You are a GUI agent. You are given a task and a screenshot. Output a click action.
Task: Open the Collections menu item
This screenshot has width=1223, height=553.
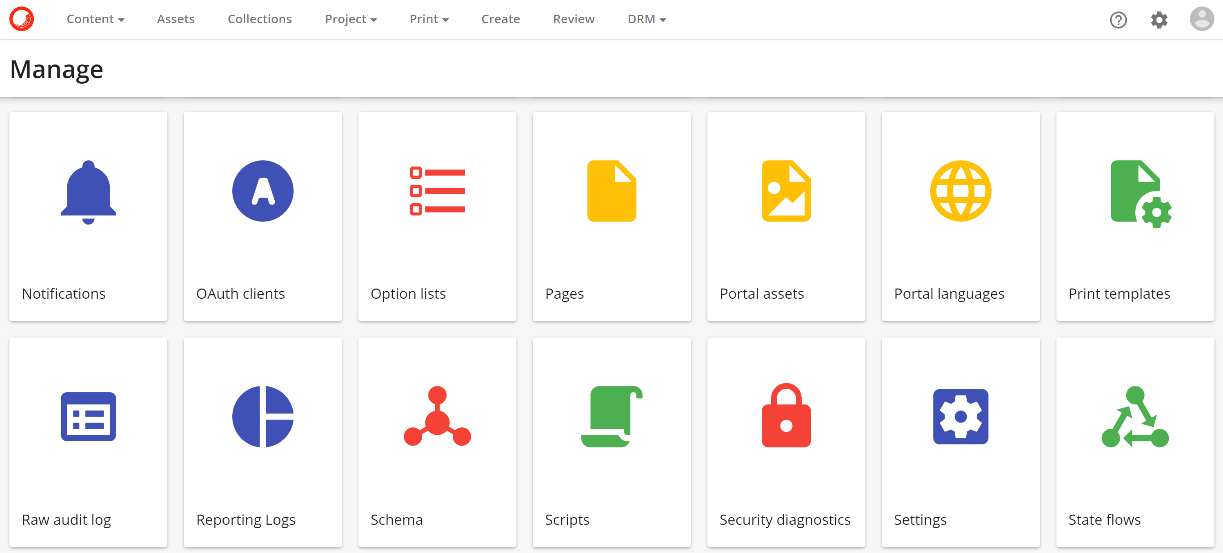pyautogui.click(x=260, y=19)
